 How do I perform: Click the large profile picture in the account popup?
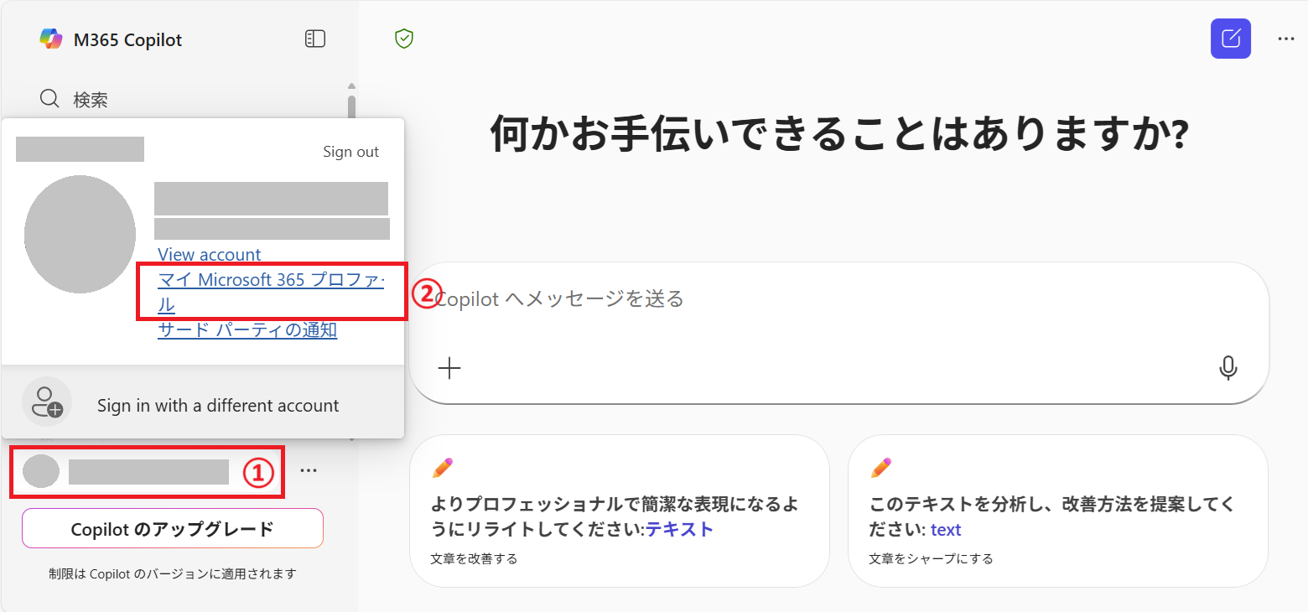(80, 234)
